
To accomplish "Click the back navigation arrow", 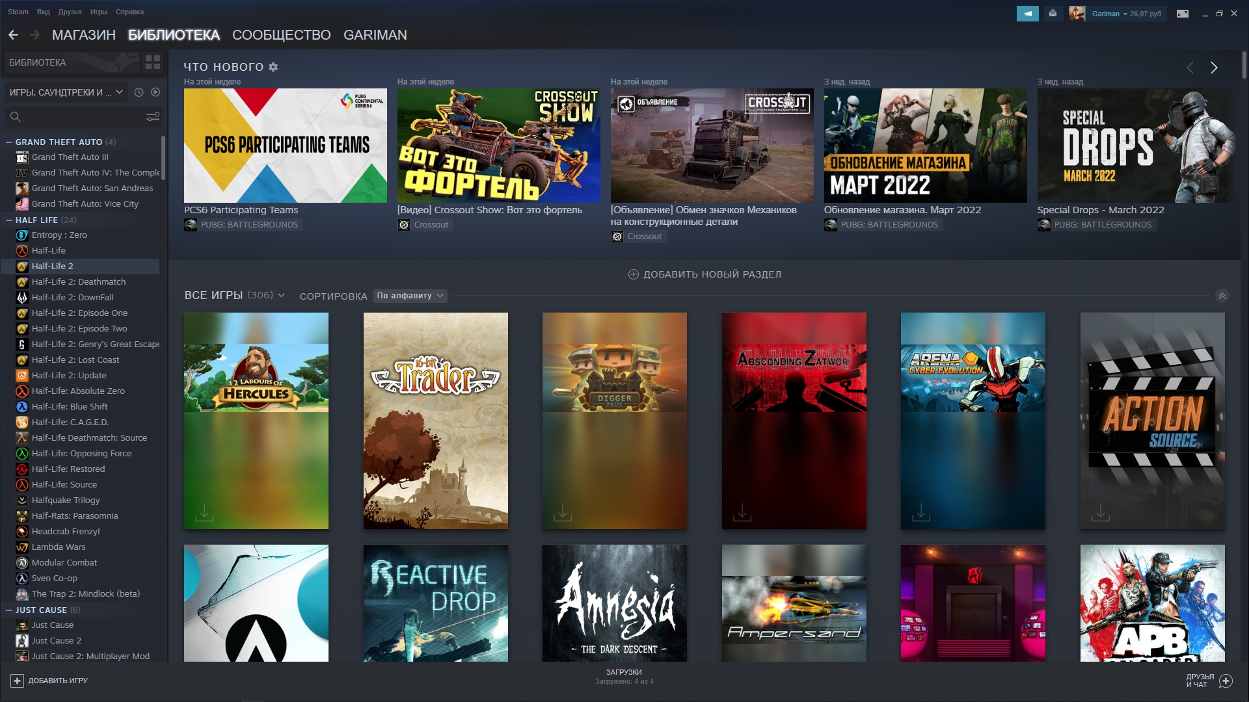I will tap(13, 35).
